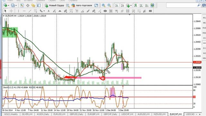Click the Новый Ордер button
This screenshot has height=116, width=206.
(x=54, y=5)
